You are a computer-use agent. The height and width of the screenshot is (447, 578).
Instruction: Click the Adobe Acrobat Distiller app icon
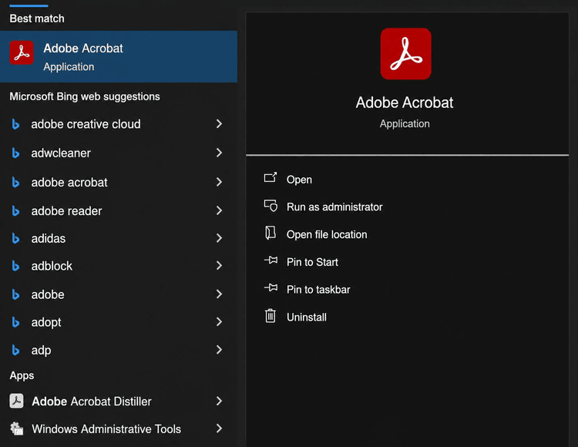tap(17, 401)
